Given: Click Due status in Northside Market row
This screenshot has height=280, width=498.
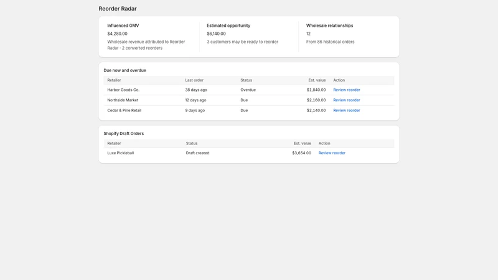Looking at the screenshot, I should point(244,100).
